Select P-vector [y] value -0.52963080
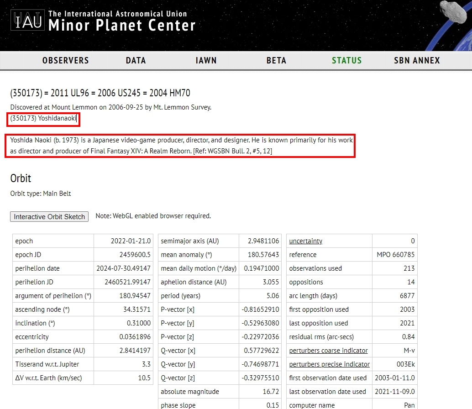 [x=260, y=323]
